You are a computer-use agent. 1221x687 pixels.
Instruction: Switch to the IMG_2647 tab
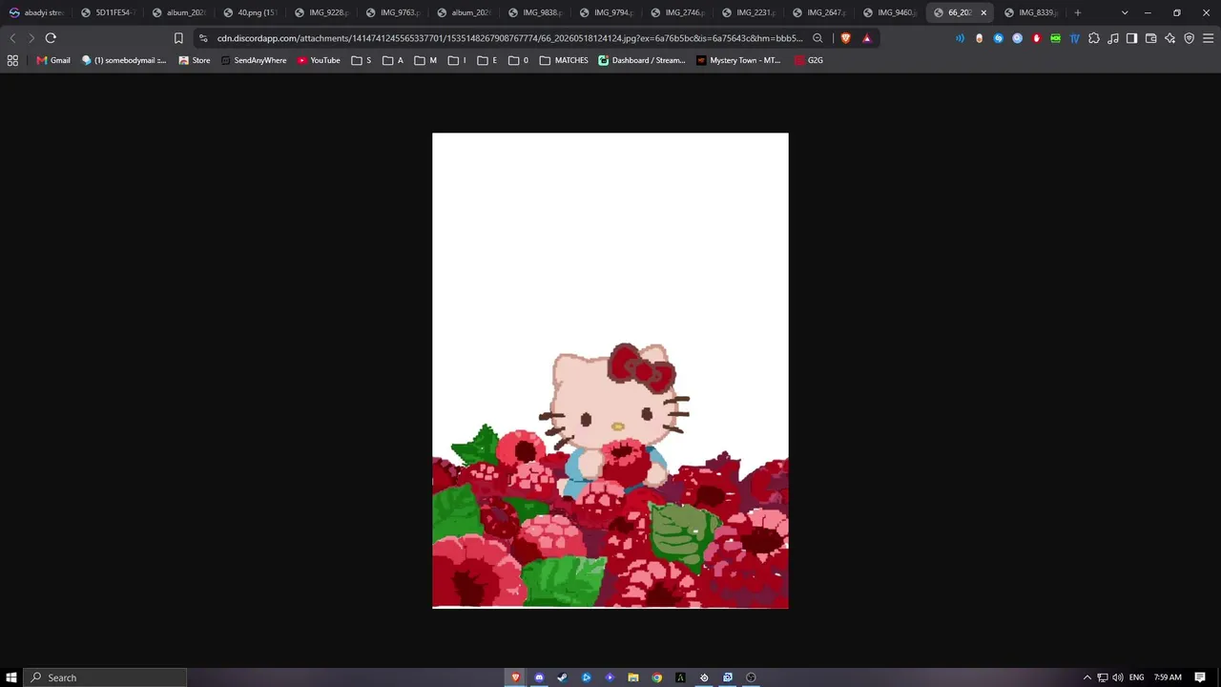pyautogui.click(x=818, y=12)
